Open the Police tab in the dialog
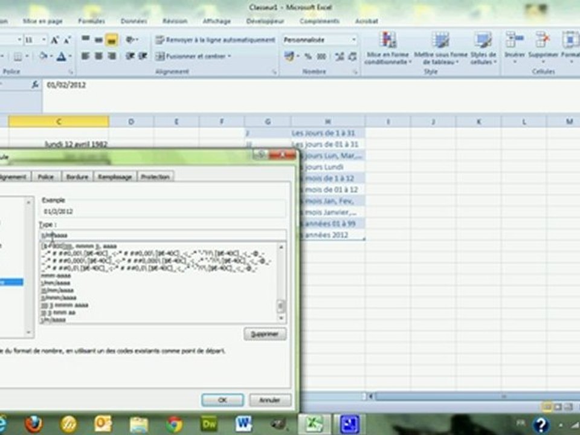The width and height of the screenshot is (580, 435). point(45,177)
